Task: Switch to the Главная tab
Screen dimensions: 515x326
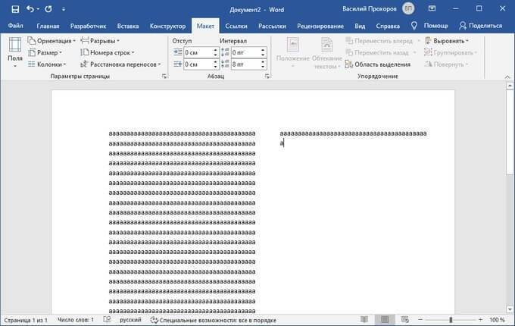Action: tap(48, 26)
